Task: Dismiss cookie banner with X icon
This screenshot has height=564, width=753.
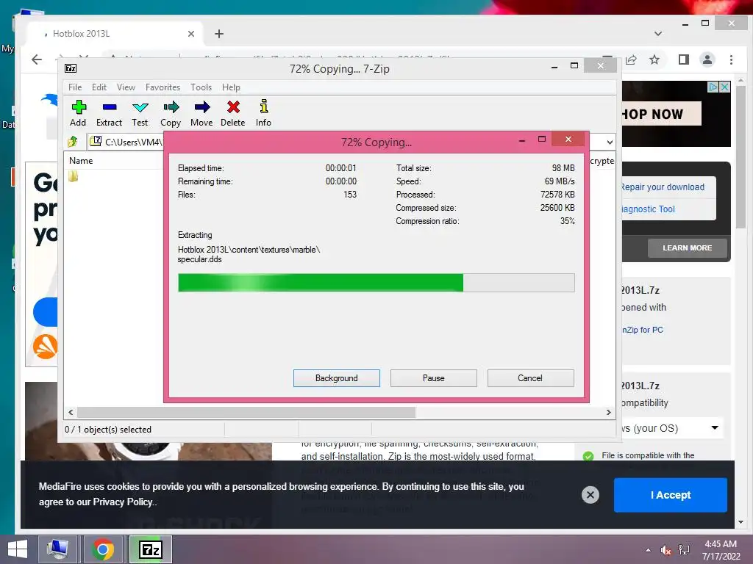Action: 590,494
